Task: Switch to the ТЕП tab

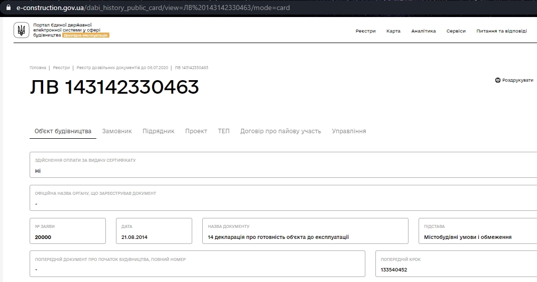Action: point(224,131)
